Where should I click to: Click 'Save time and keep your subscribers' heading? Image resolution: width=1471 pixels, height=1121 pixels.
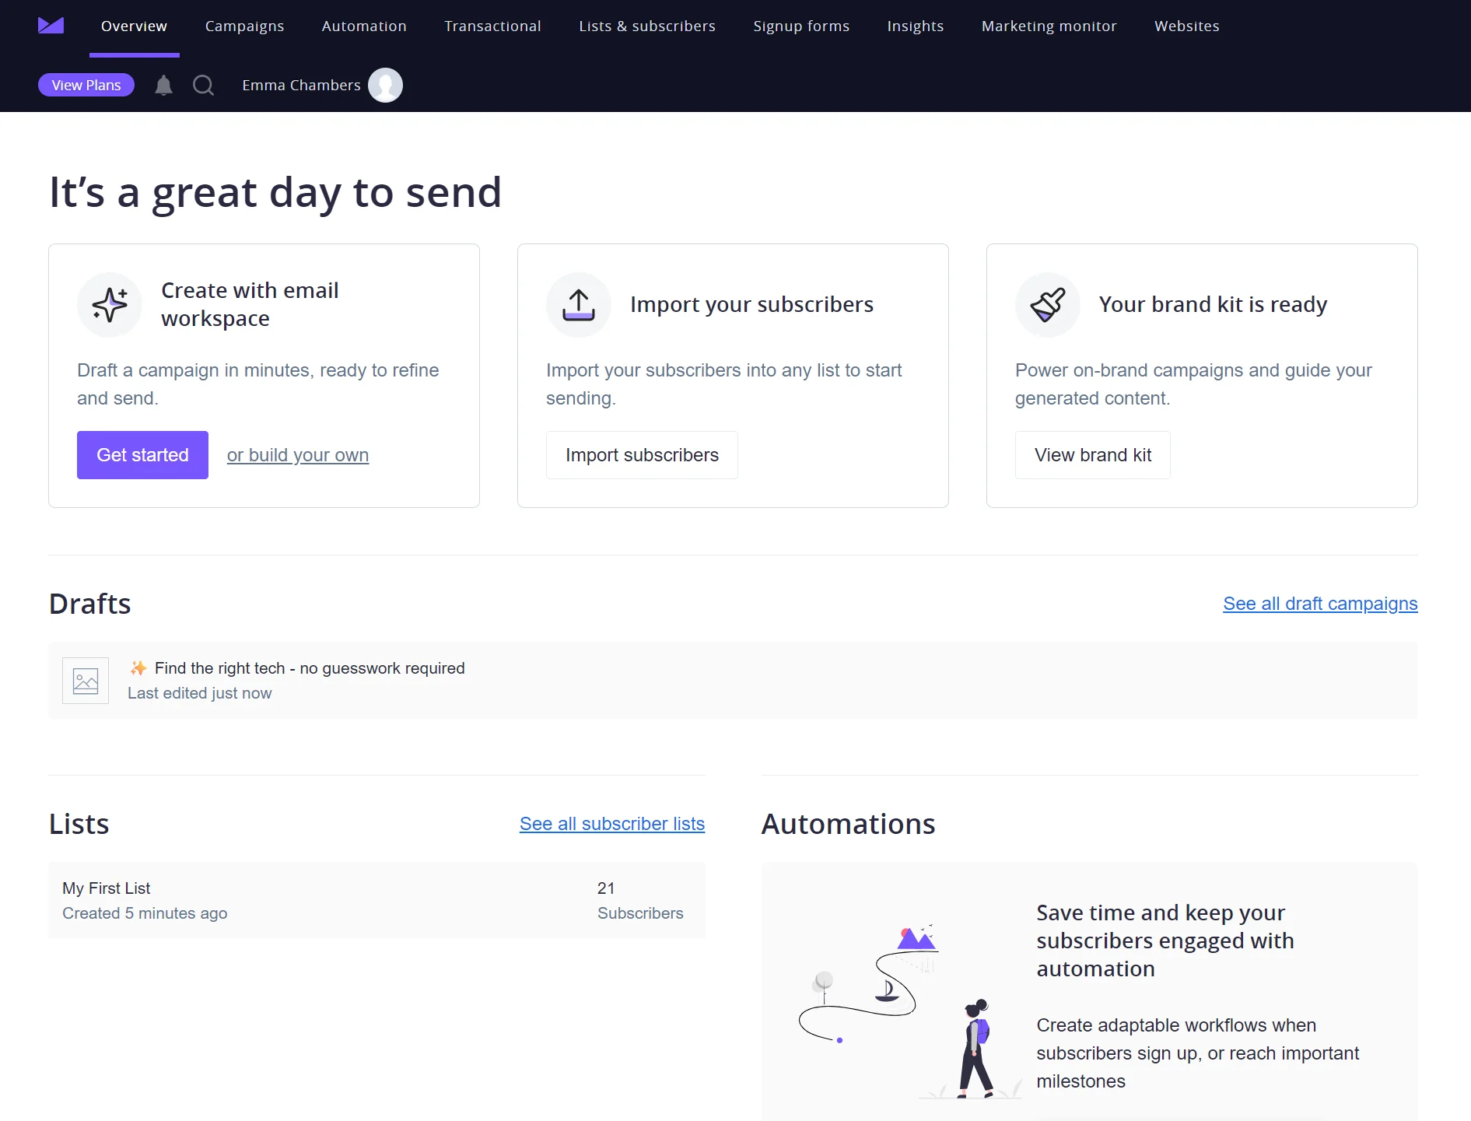click(x=1165, y=941)
